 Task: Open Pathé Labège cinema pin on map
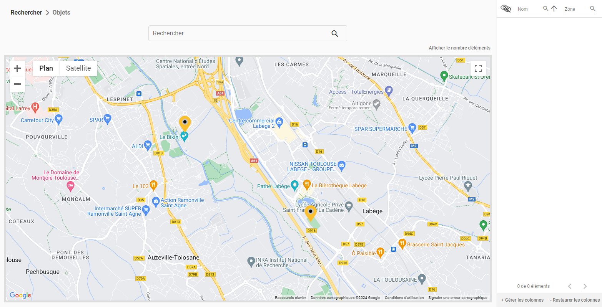pos(294,185)
